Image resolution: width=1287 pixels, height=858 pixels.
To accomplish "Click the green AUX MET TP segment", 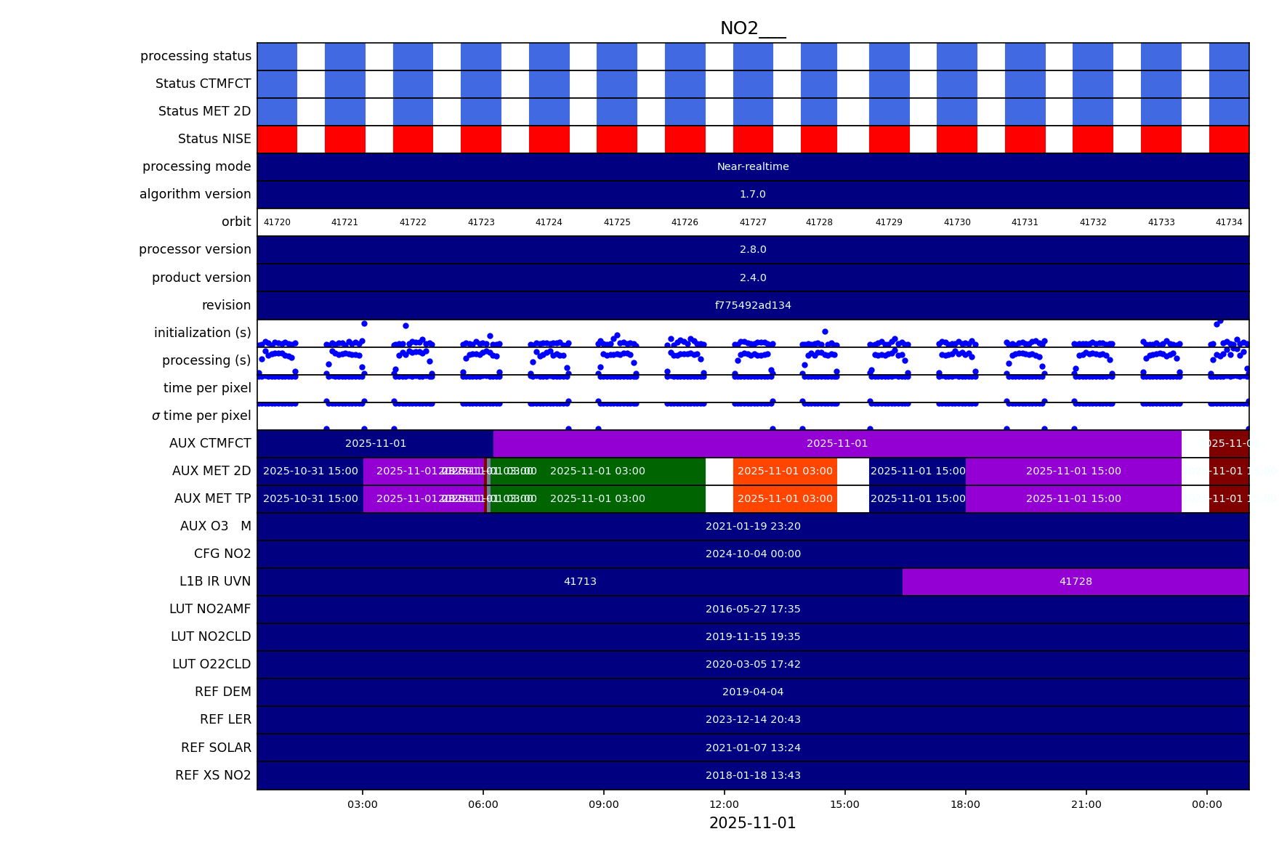I will (x=597, y=499).
